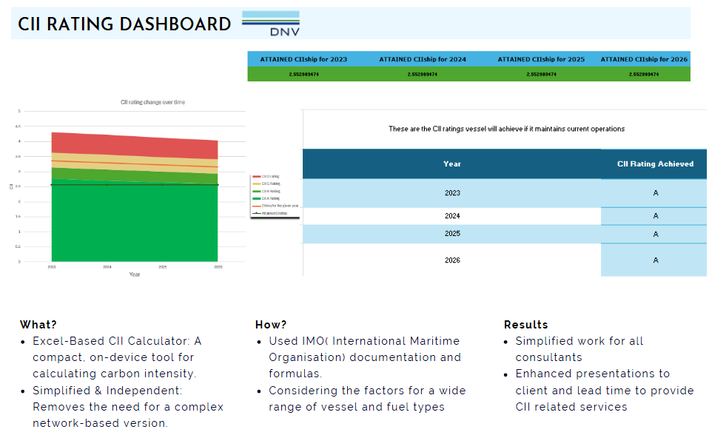Select the 2.552989474 value under the 2025 header
Viewport: 709px width, 435px height.
[x=541, y=74]
